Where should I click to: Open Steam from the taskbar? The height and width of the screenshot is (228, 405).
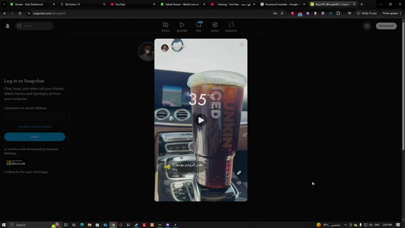pos(136,225)
